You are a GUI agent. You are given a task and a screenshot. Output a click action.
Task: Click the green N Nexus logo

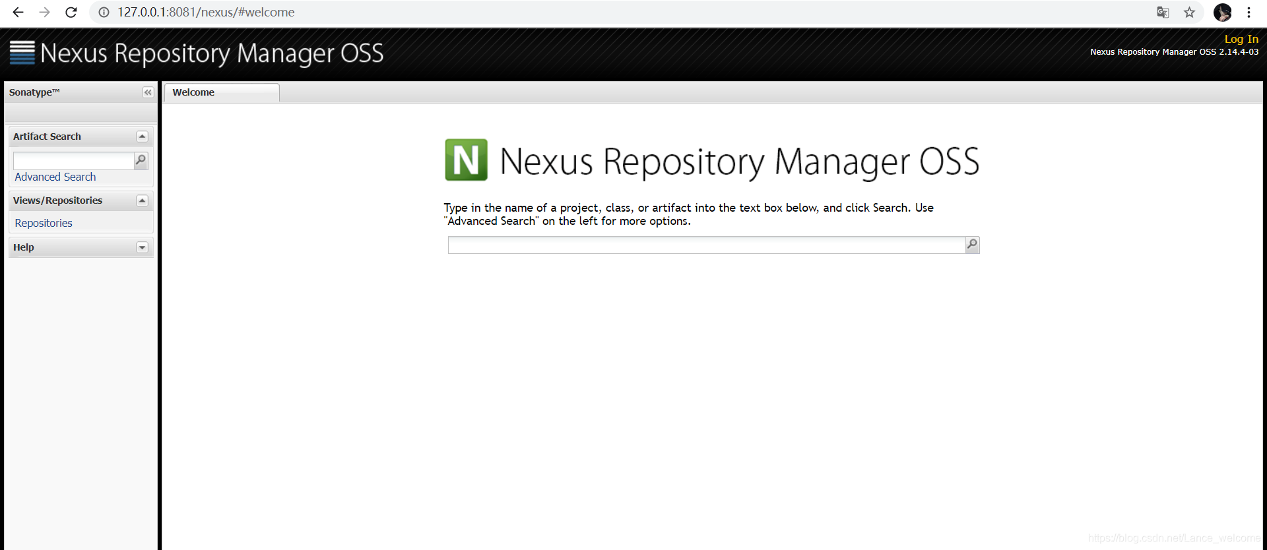pyautogui.click(x=466, y=160)
